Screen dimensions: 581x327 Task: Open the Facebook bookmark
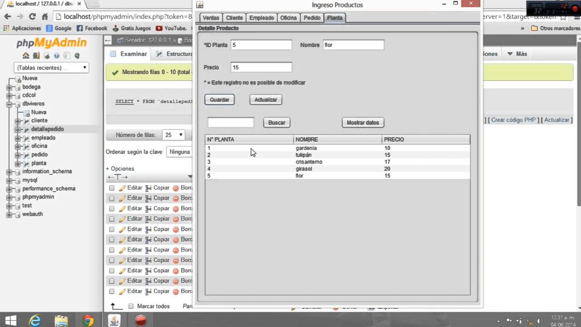pyautogui.click(x=92, y=28)
